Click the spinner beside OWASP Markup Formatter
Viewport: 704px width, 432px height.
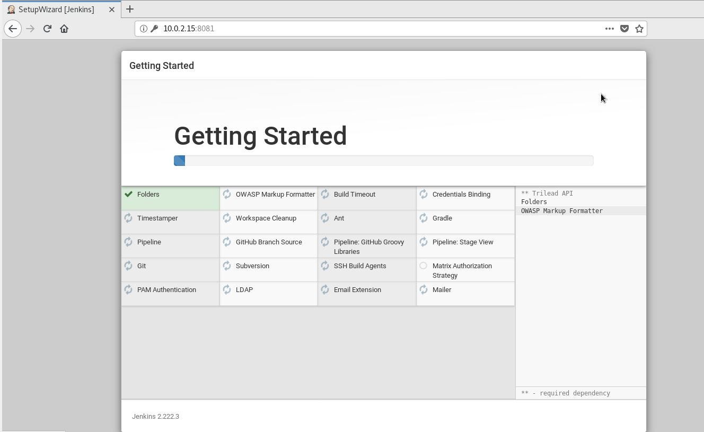pyautogui.click(x=227, y=194)
